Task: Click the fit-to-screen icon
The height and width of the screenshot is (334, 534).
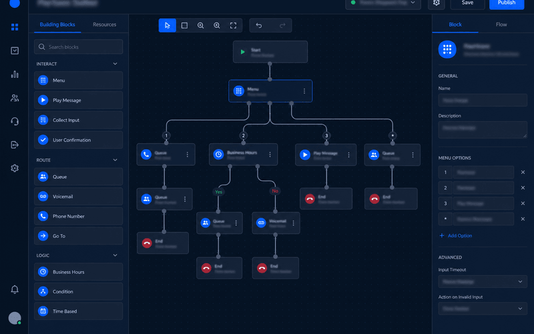Action: pos(233,25)
